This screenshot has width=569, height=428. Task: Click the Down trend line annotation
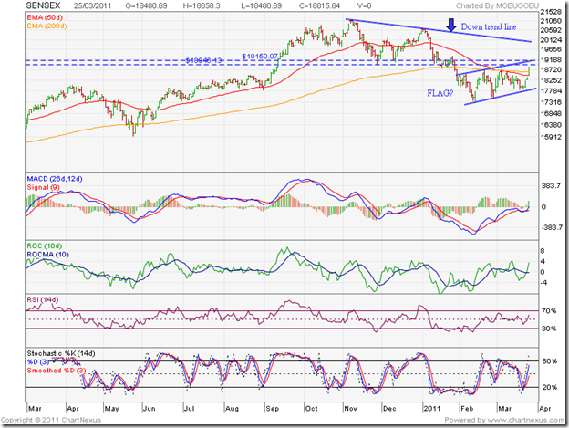click(489, 26)
